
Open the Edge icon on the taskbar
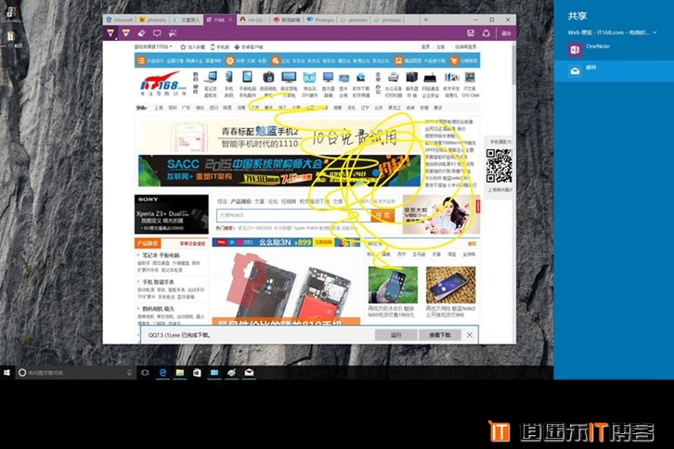(162, 373)
